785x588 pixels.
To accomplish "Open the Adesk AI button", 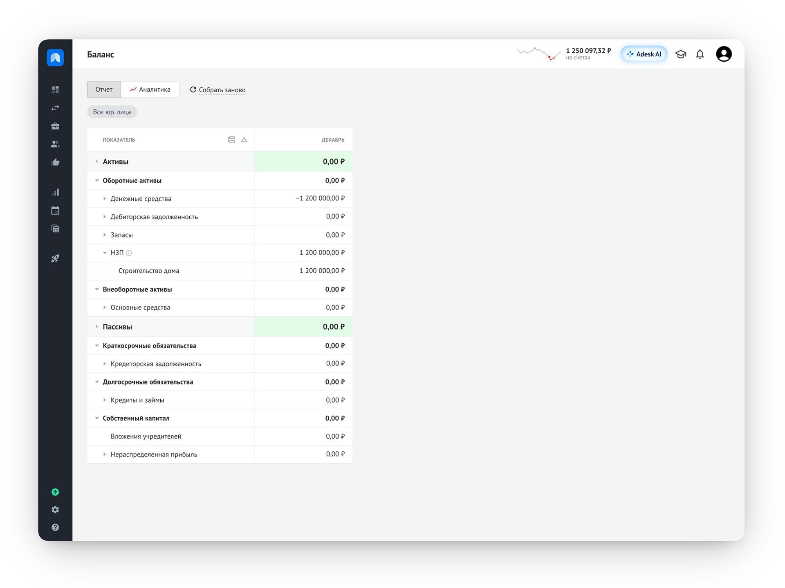I will pyautogui.click(x=644, y=54).
